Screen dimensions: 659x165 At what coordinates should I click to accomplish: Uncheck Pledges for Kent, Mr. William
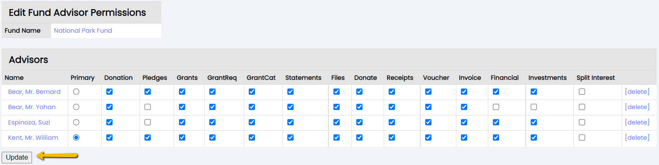[x=147, y=138]
